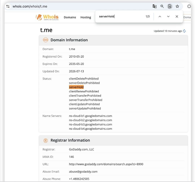This screenshot has height=182, width=195.
Task: Close the find bar
Action: [x=177, y=17]
